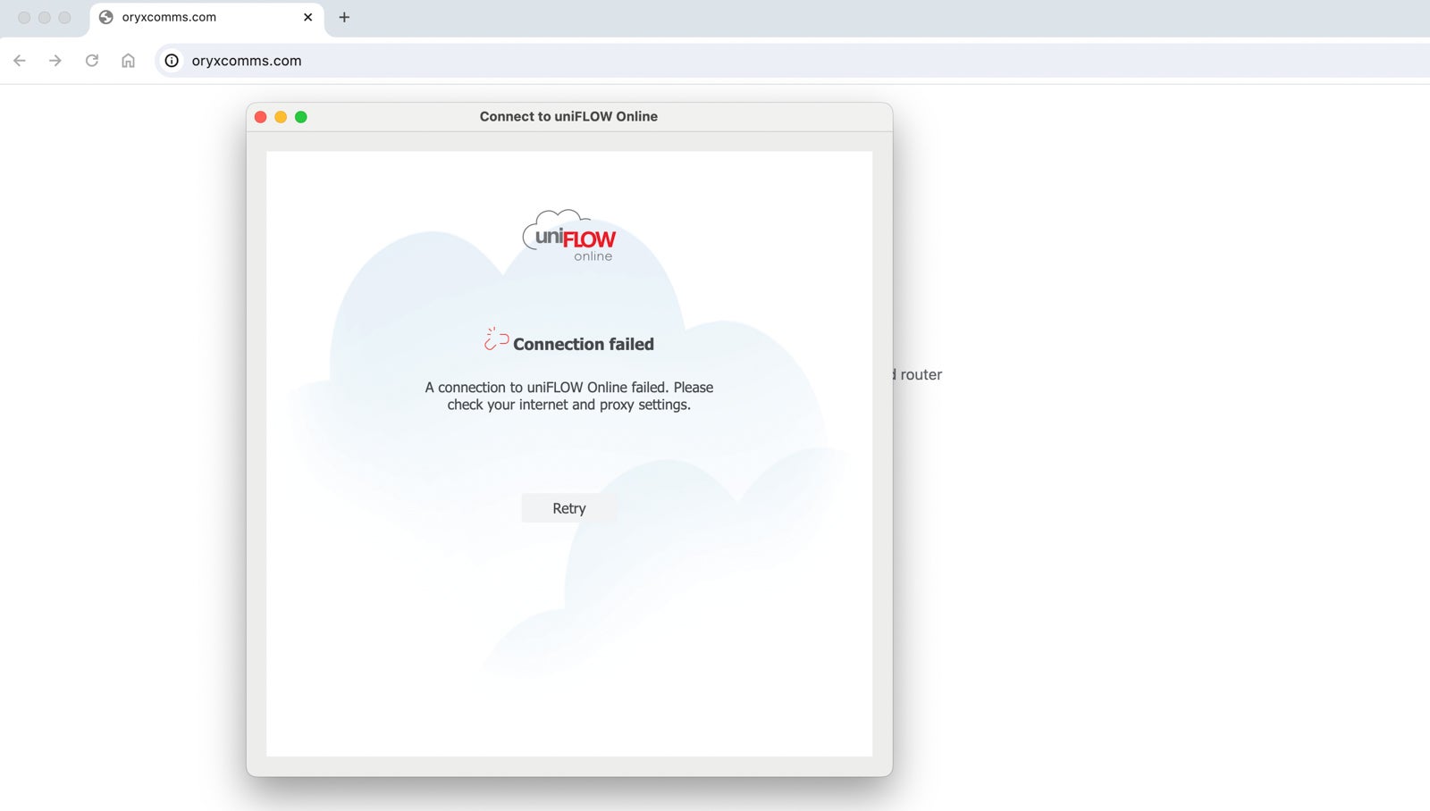The image size is (1430, 811).
Task: Go back using browser back arrow
Action: tap(20, 61)
